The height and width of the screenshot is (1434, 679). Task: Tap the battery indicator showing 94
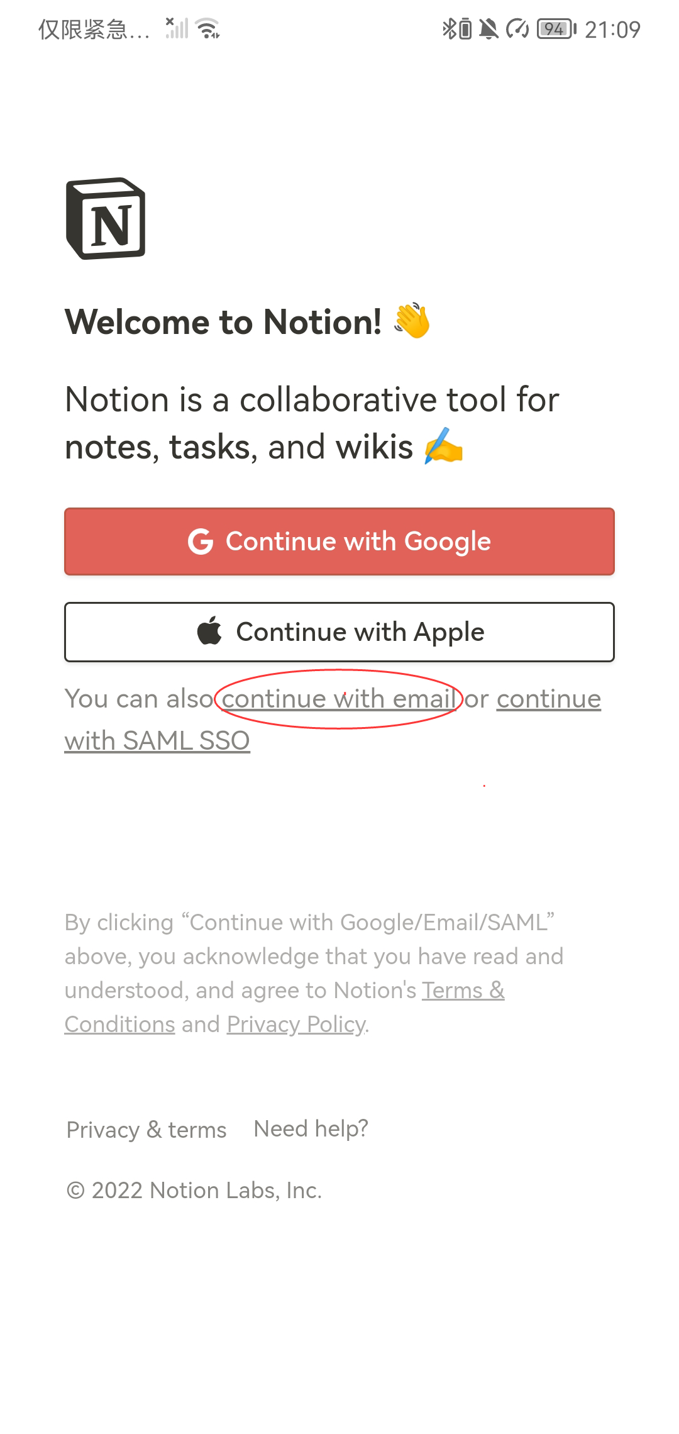556,28
